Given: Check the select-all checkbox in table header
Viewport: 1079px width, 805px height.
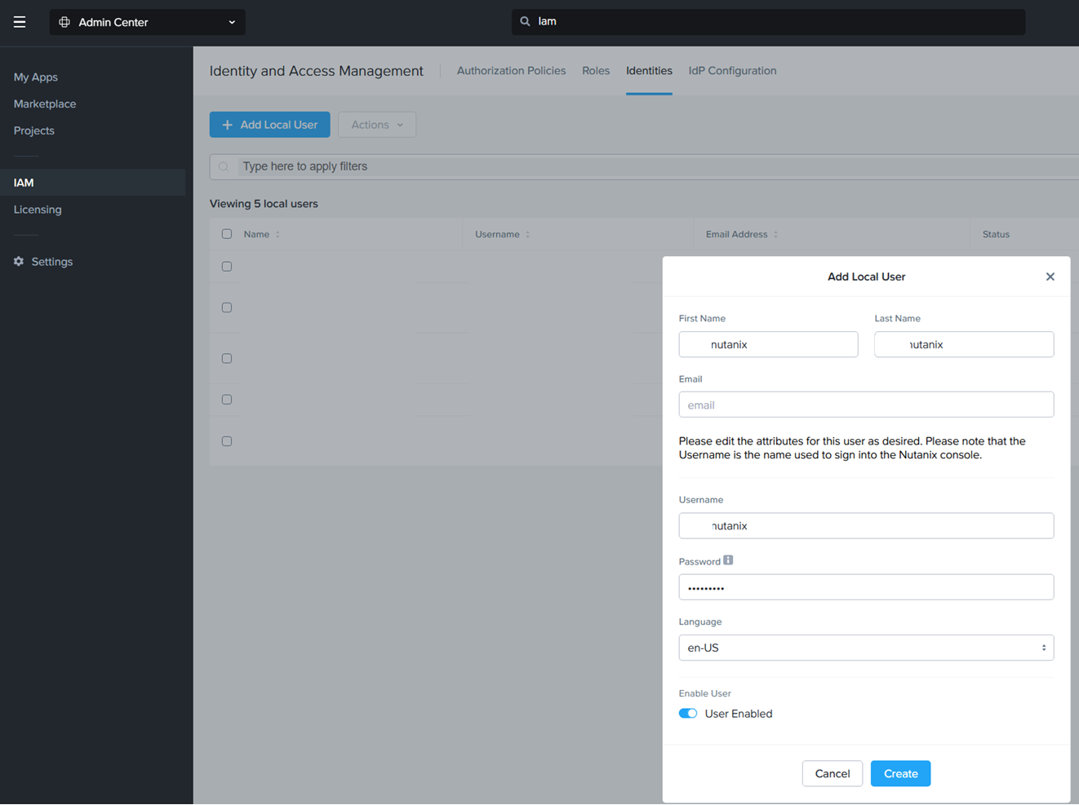Looking at the screenshot, I should click(x=227, y=234).
